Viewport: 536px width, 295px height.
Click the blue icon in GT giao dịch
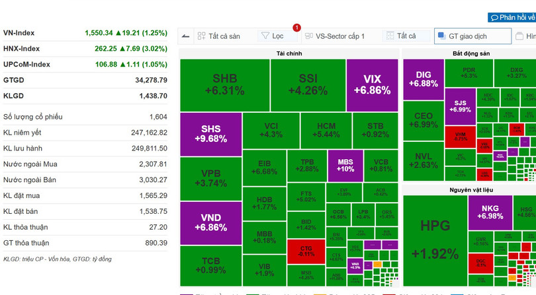[x=441, y=36]
